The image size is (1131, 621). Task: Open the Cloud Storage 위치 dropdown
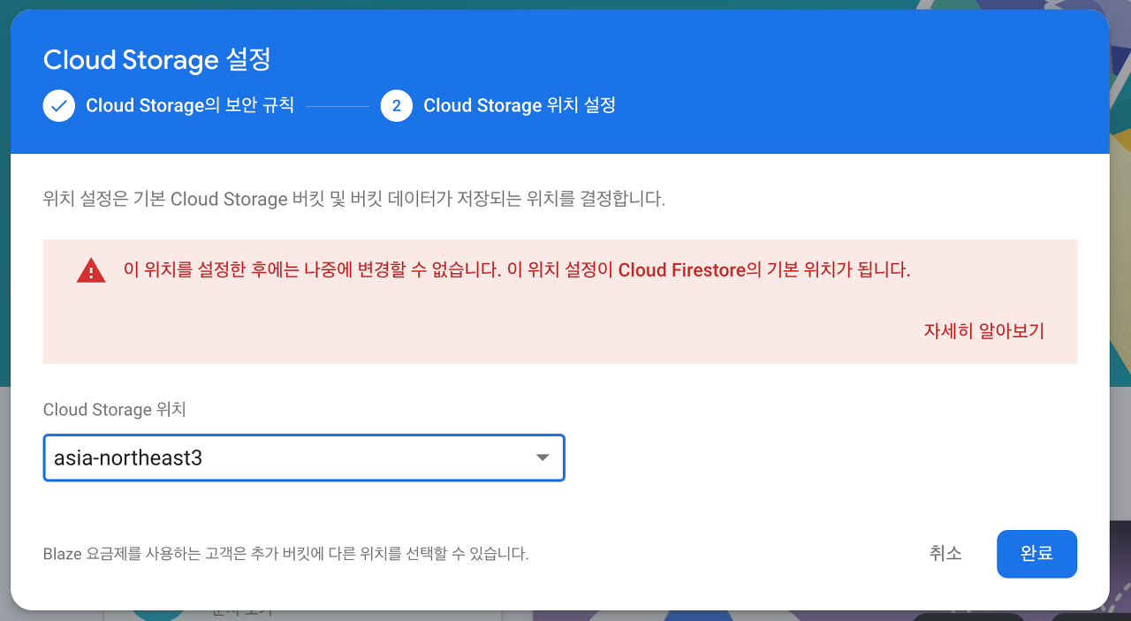pos(304,458)
